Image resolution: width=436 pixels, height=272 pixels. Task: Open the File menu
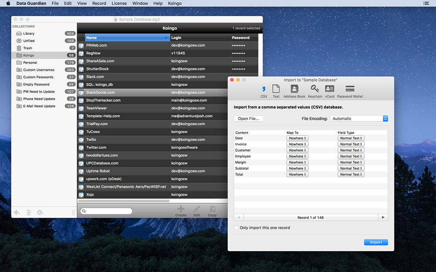point(55,3)
